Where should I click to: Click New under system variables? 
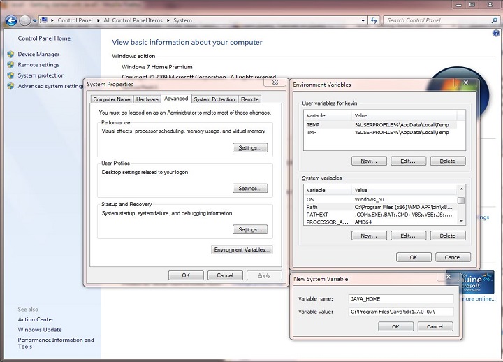[370, 236]
